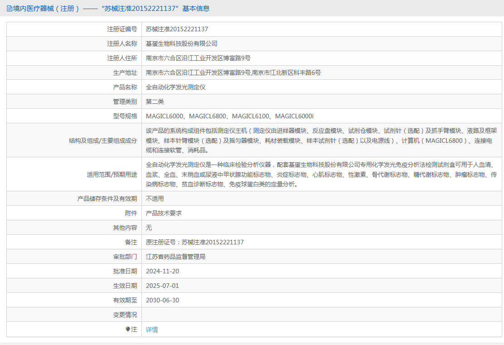Screen dimensions: 504x345
Task: Select the 结构及组成/主要组成成分 label
Action: pos(103,141)
